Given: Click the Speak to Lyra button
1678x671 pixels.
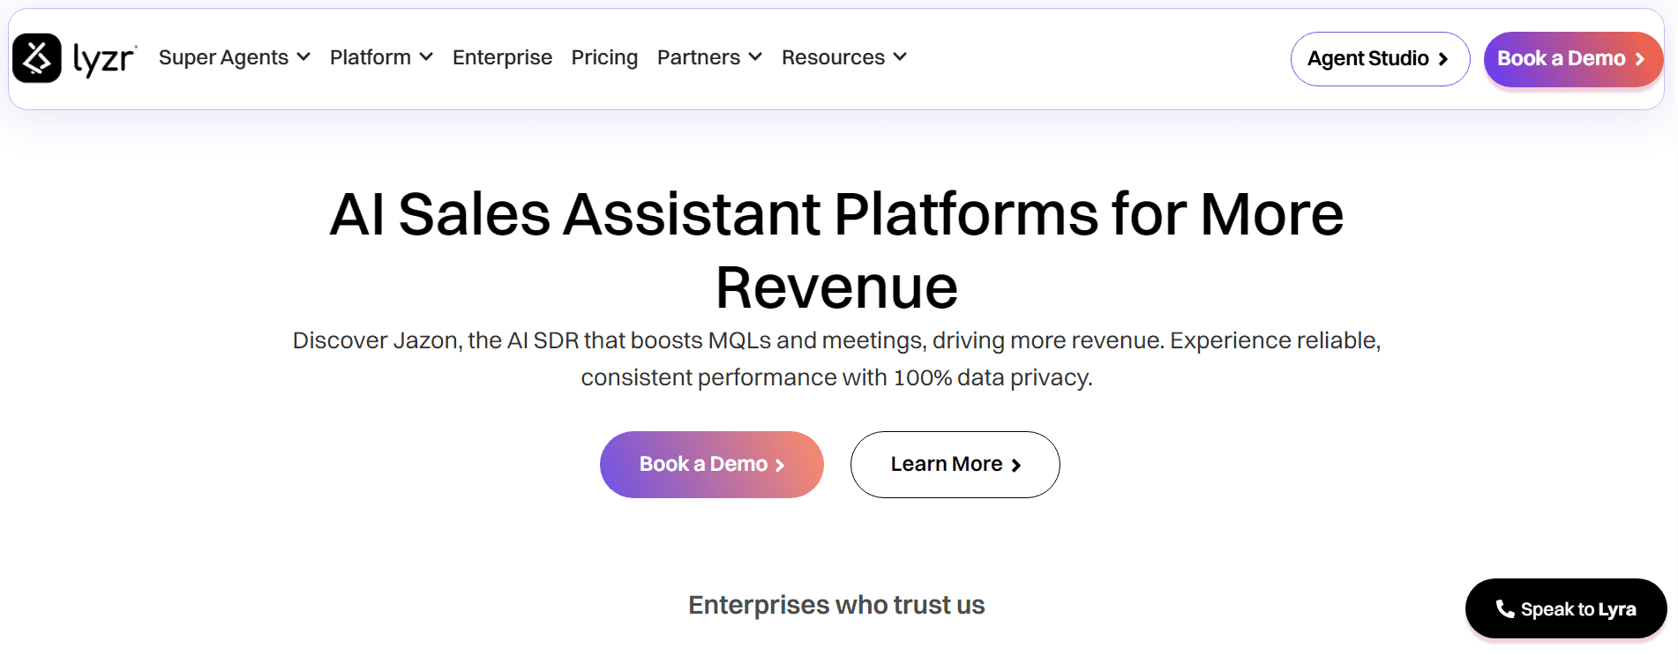Looking at the screenshot, I should (1566, 608).
